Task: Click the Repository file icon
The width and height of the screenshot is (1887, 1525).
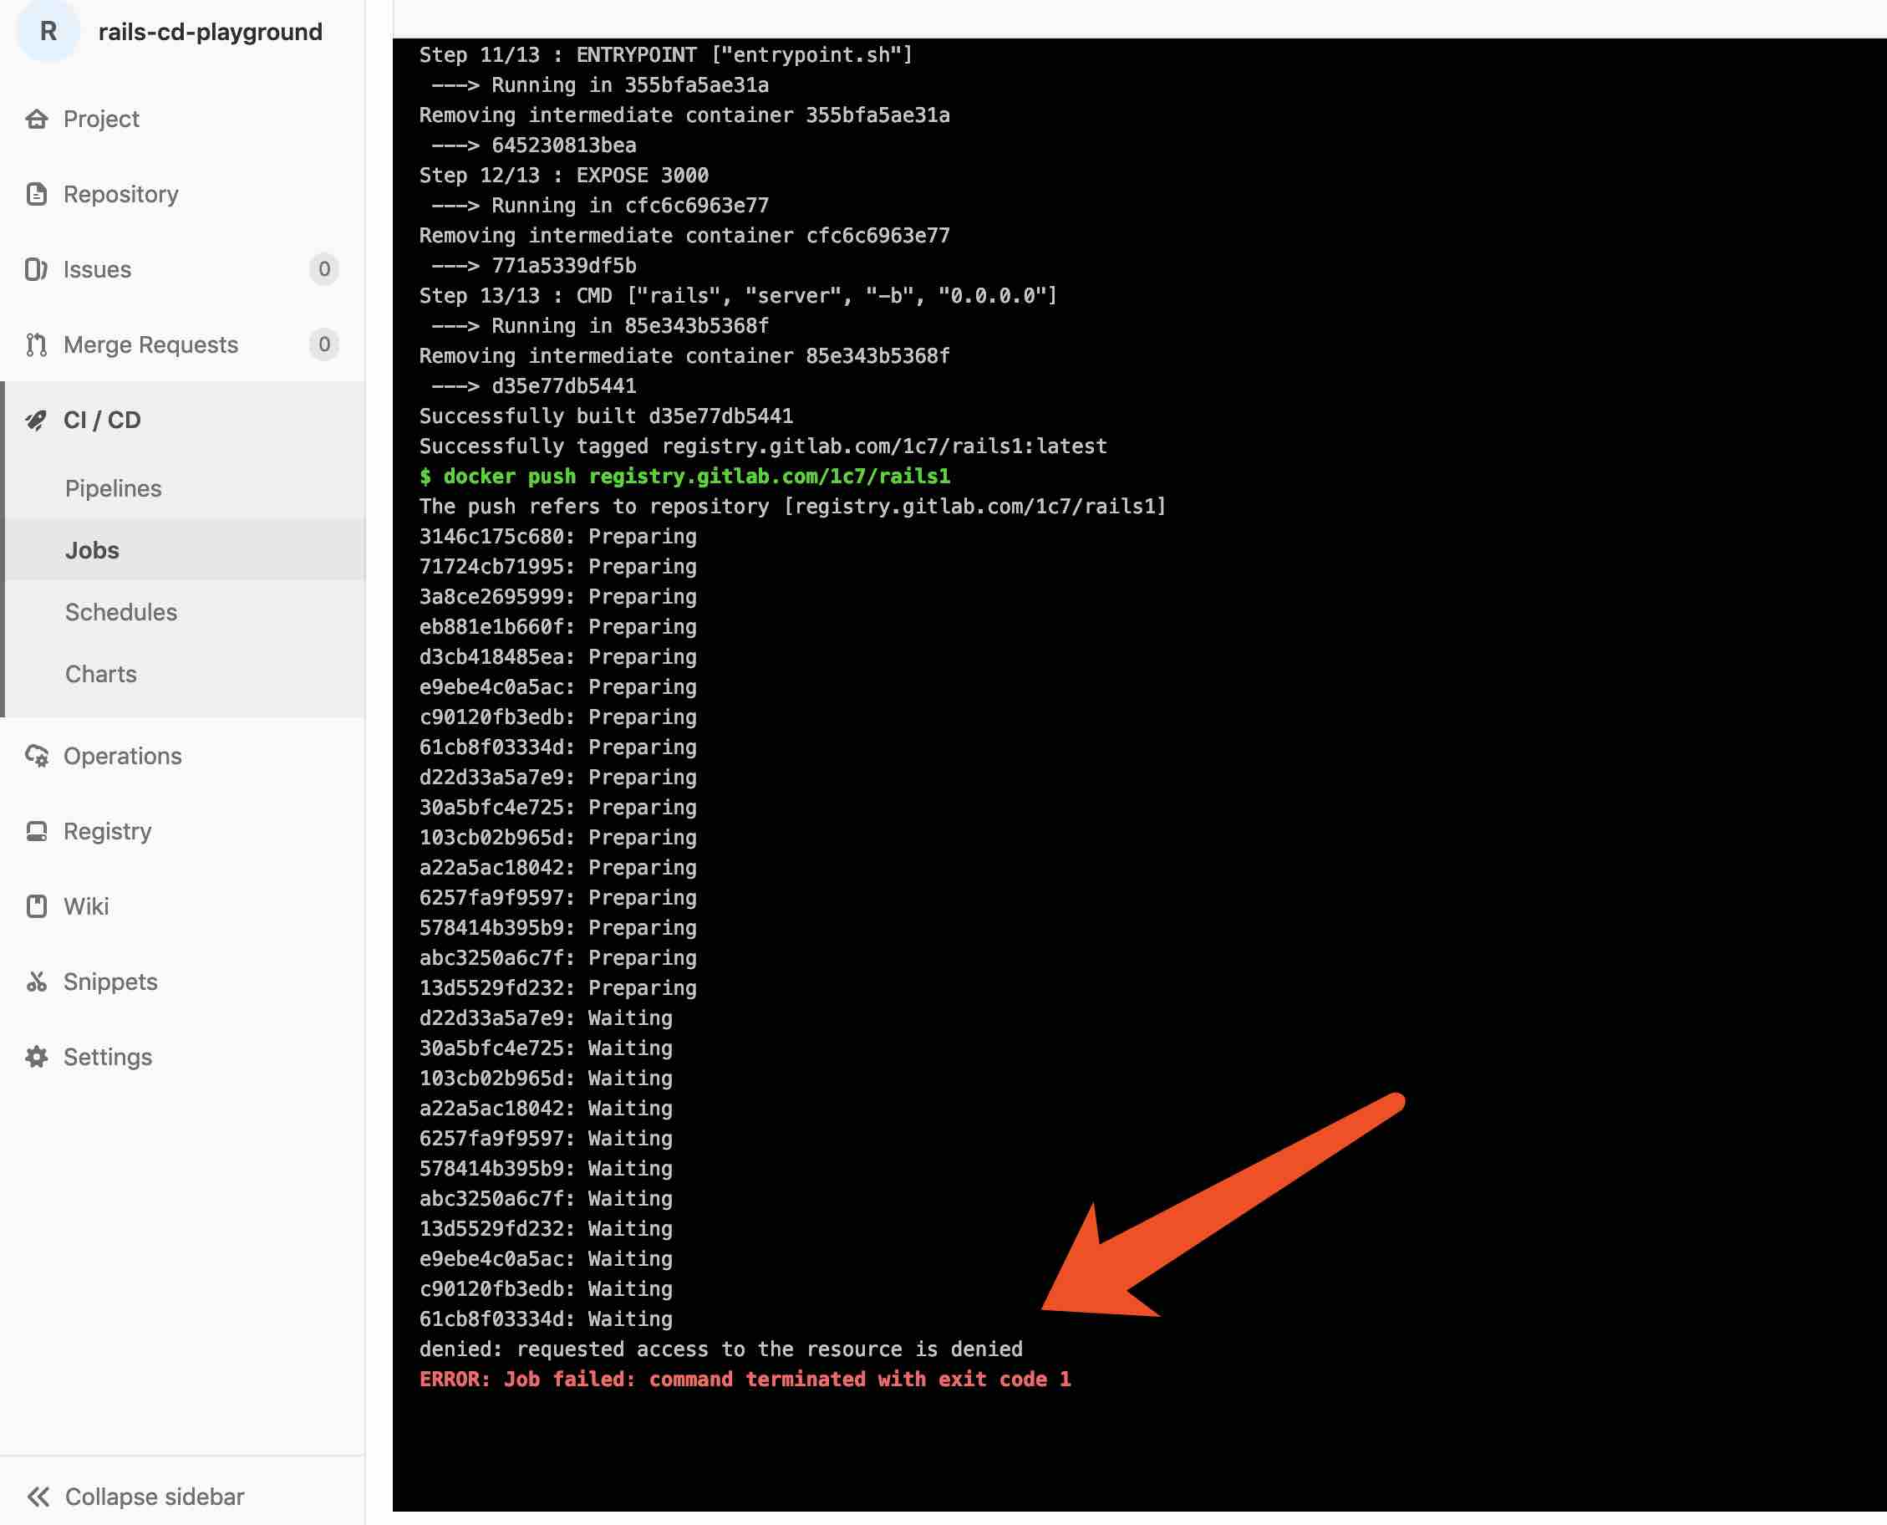Action: [x=36, y=194]
